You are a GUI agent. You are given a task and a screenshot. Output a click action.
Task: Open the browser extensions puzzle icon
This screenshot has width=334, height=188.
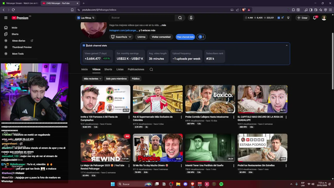point(293,10)
